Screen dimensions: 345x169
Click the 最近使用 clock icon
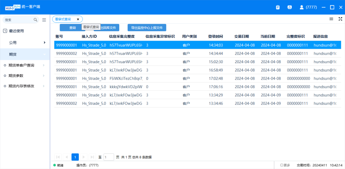(x=5, y=31)
